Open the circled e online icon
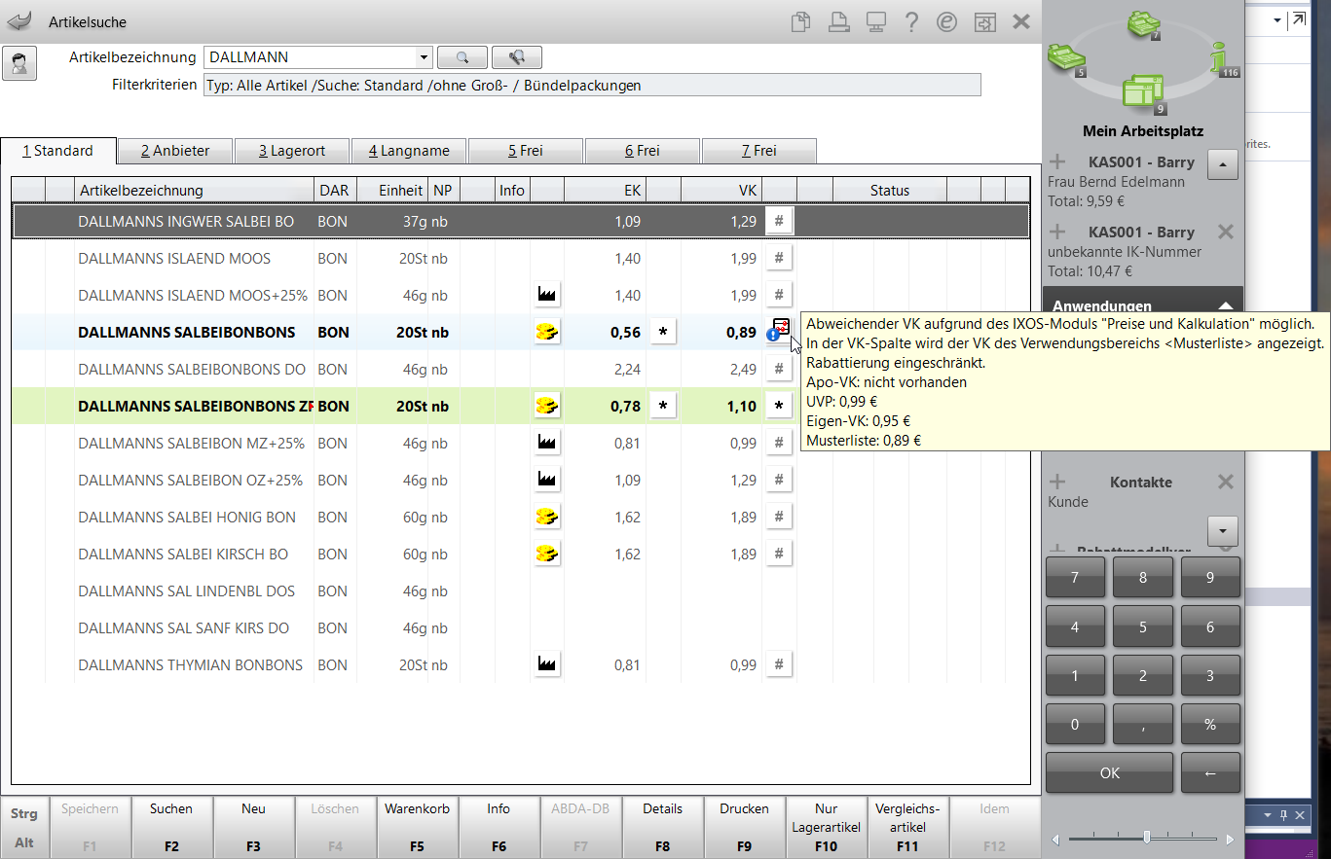Image resolution: width=1331 pixels, height=859 pixels. pyautogui.click(x=946, y=21)
